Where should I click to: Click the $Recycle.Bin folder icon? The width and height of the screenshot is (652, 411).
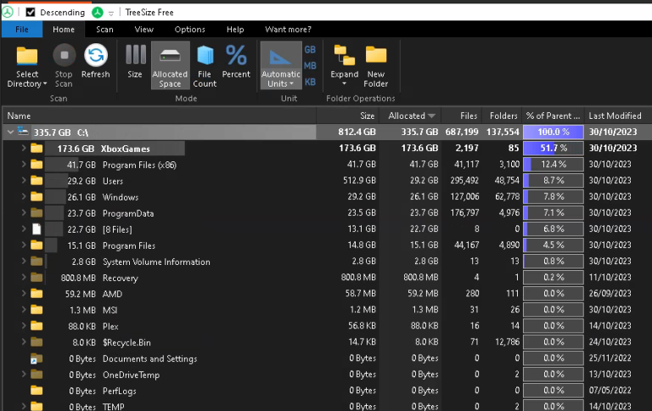(37, 342)
